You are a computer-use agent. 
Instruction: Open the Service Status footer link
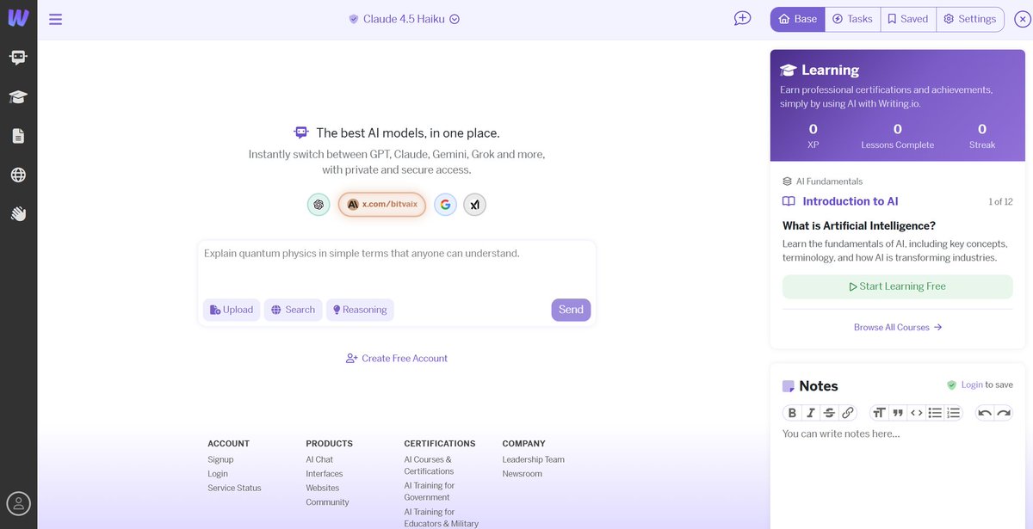234,489
